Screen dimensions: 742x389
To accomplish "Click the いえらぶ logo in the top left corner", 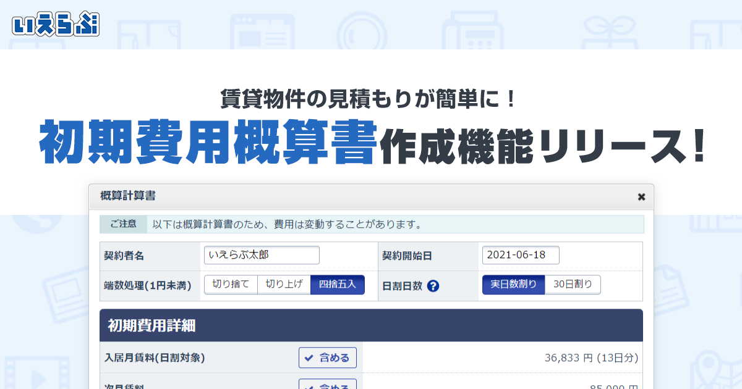I will (x=57, y=24).
